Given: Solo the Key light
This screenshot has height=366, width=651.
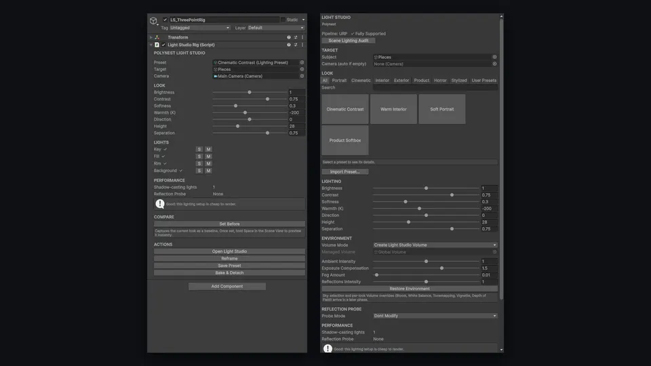Looking at the screenshot, I should (199, 149).
